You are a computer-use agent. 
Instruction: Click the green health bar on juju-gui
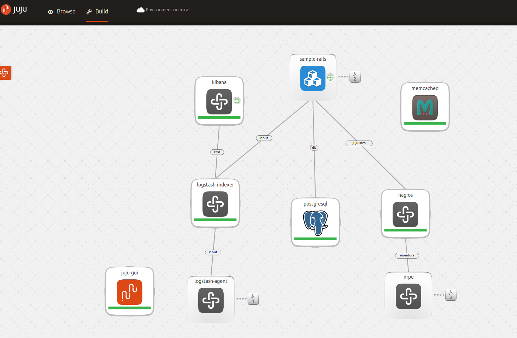(x=130, y=308)
